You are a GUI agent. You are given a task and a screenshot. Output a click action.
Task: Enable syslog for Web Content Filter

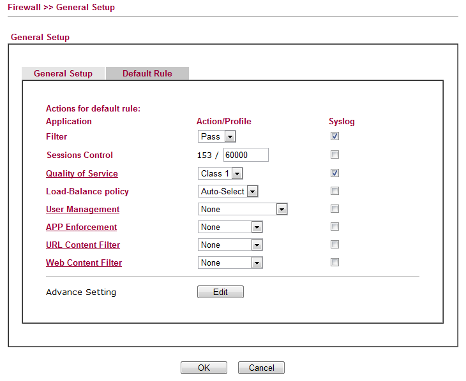pyautogui.click(x=334, y=262)
